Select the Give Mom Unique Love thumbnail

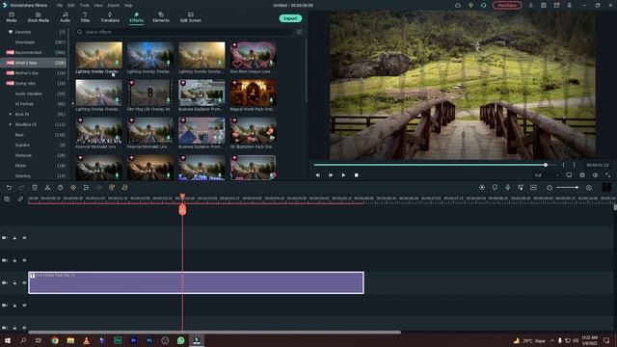(253, 55)
